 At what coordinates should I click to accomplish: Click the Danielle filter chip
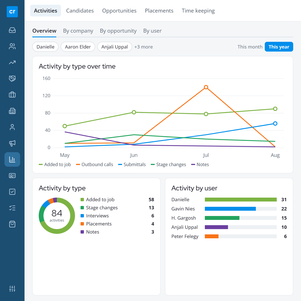pyautogui.click(x=45, y=47)
